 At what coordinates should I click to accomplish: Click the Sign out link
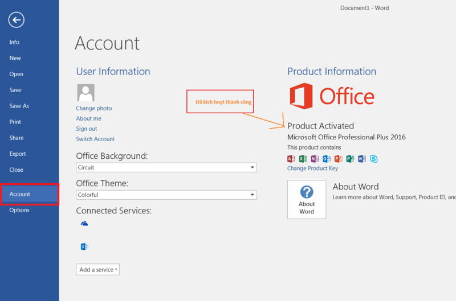click(x=87, y=129)
